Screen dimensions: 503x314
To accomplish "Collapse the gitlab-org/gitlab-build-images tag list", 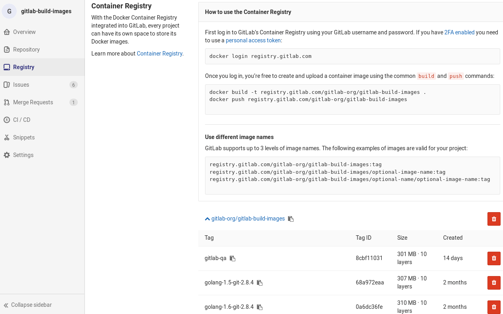I will 207,218.
